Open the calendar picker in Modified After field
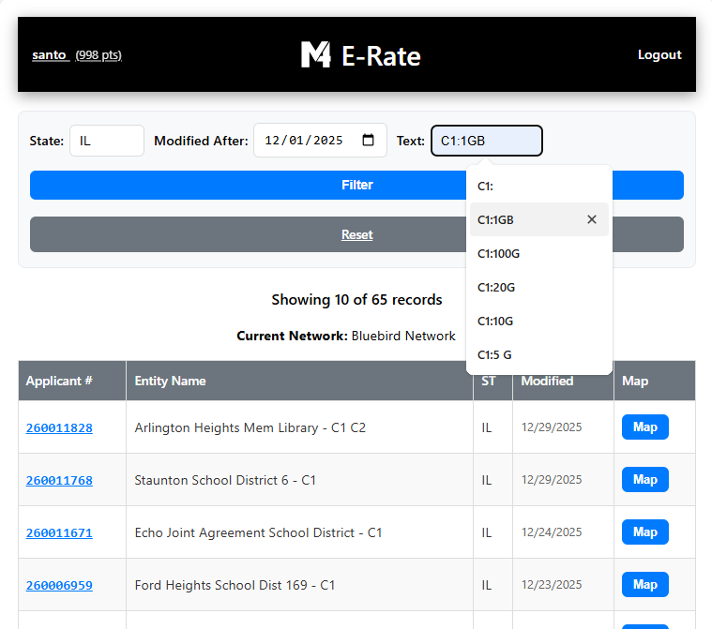 coord(368,141)
